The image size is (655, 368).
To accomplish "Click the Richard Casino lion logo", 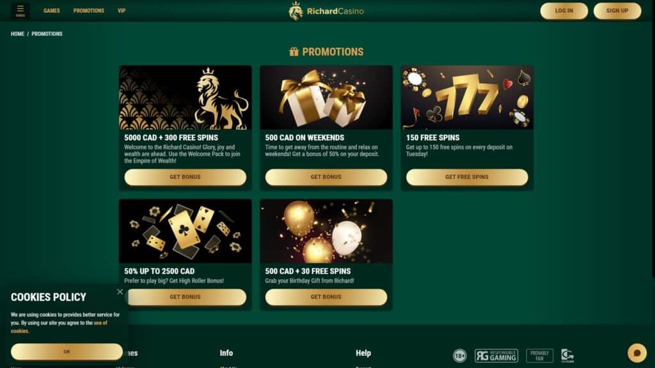I will coord(296,11).
